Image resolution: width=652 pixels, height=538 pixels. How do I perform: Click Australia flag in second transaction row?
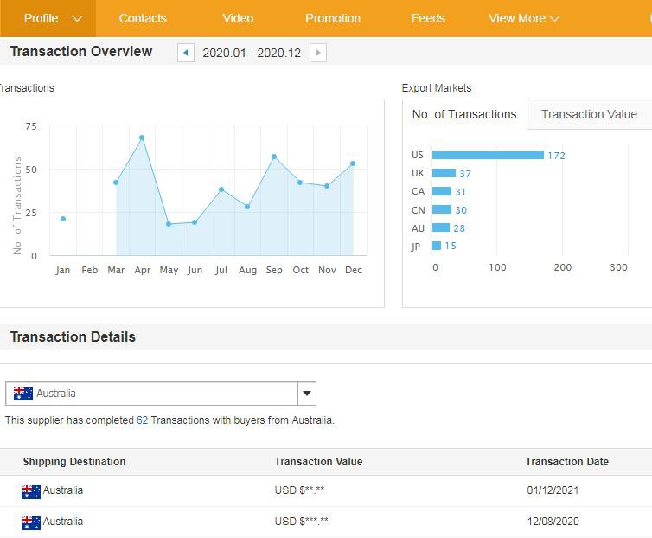coord(31,522)
